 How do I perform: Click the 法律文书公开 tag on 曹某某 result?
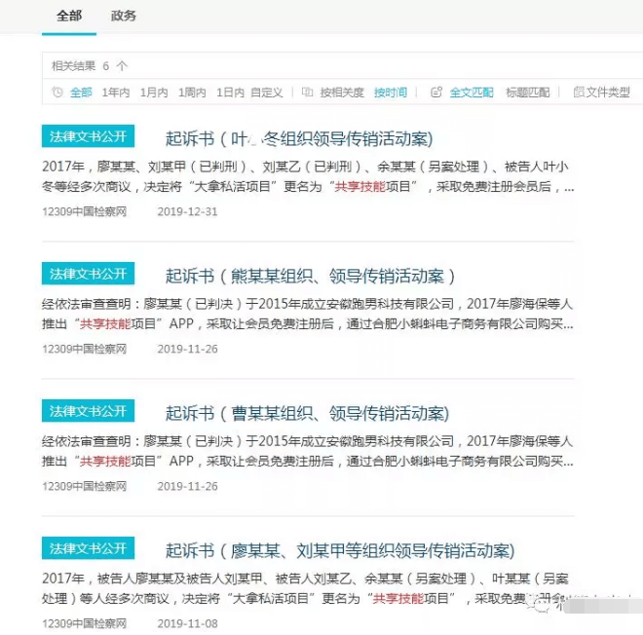coord(88,411)
